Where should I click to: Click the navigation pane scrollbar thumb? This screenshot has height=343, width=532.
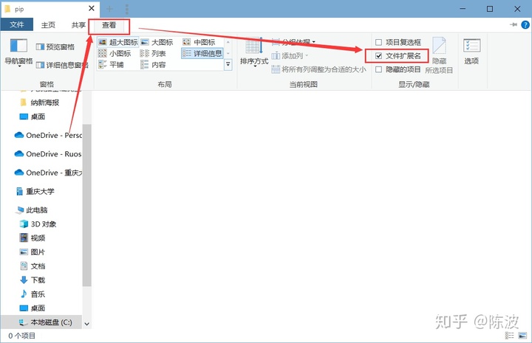tap(87, 205)
